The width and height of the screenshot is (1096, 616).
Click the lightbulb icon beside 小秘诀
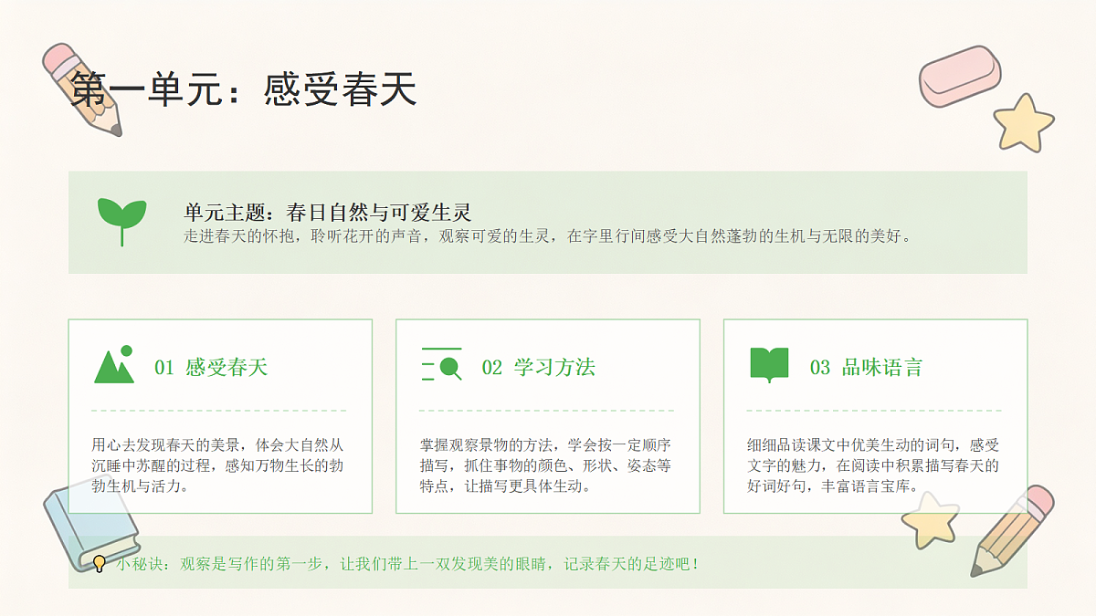[100, 564]
